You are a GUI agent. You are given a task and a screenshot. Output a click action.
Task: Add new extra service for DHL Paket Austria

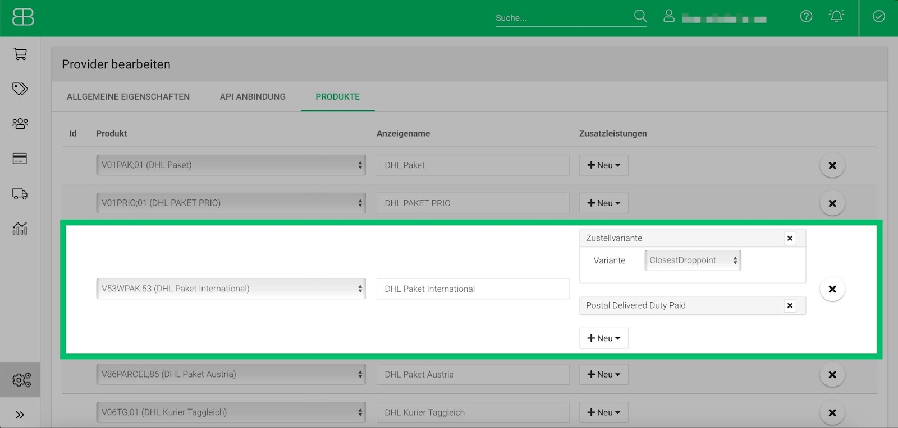pos(604,374)
